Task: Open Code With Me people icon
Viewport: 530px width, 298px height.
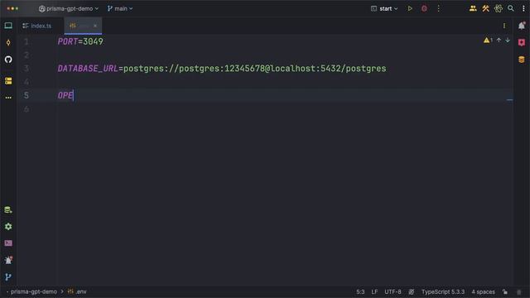Action: tap(473, 8)
